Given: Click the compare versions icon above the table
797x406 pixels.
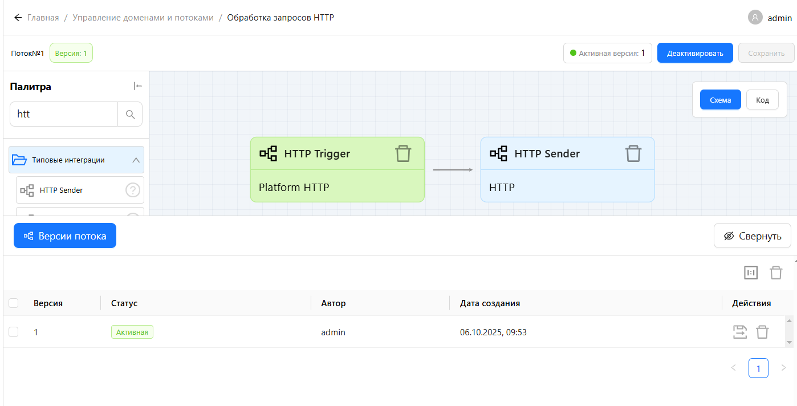Looking at the screenshot, I should tap(751, 273).
